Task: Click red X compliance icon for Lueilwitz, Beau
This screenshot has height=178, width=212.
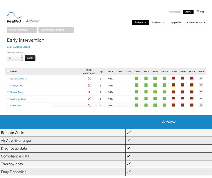Action: click(89, 99)
